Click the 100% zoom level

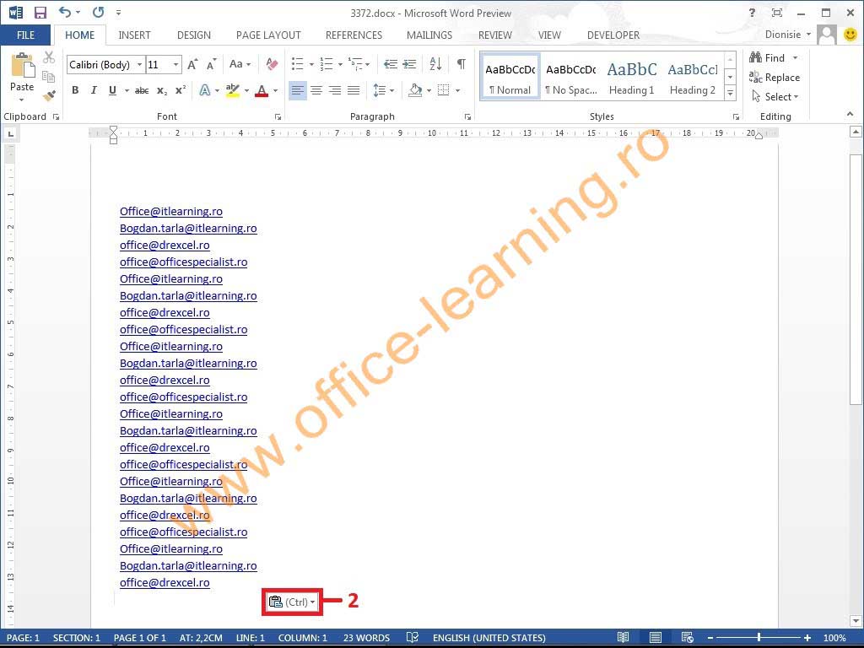[x=834, y=638]
